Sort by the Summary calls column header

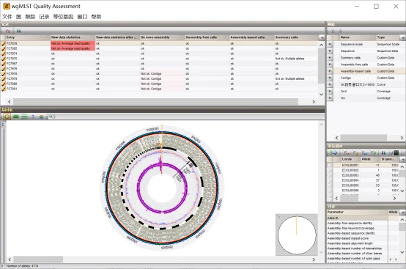297,37
